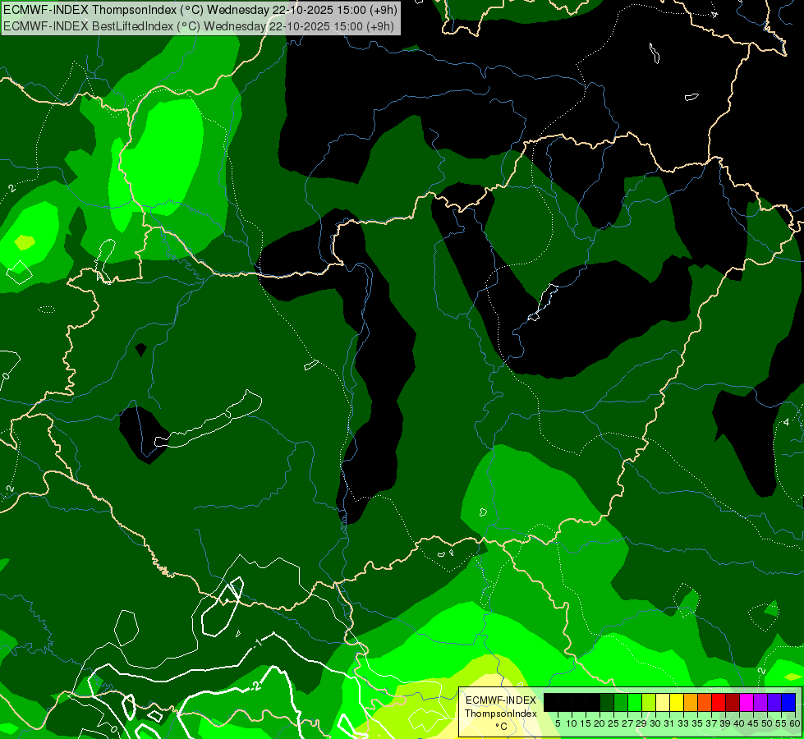804x739 pixels.
Task: Select the dark green legend swatch (20-25)
Action: [607, 702]
